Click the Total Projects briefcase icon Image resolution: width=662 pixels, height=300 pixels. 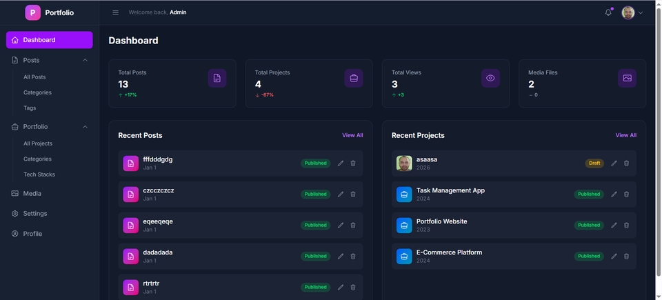click(x=354, y=78)
